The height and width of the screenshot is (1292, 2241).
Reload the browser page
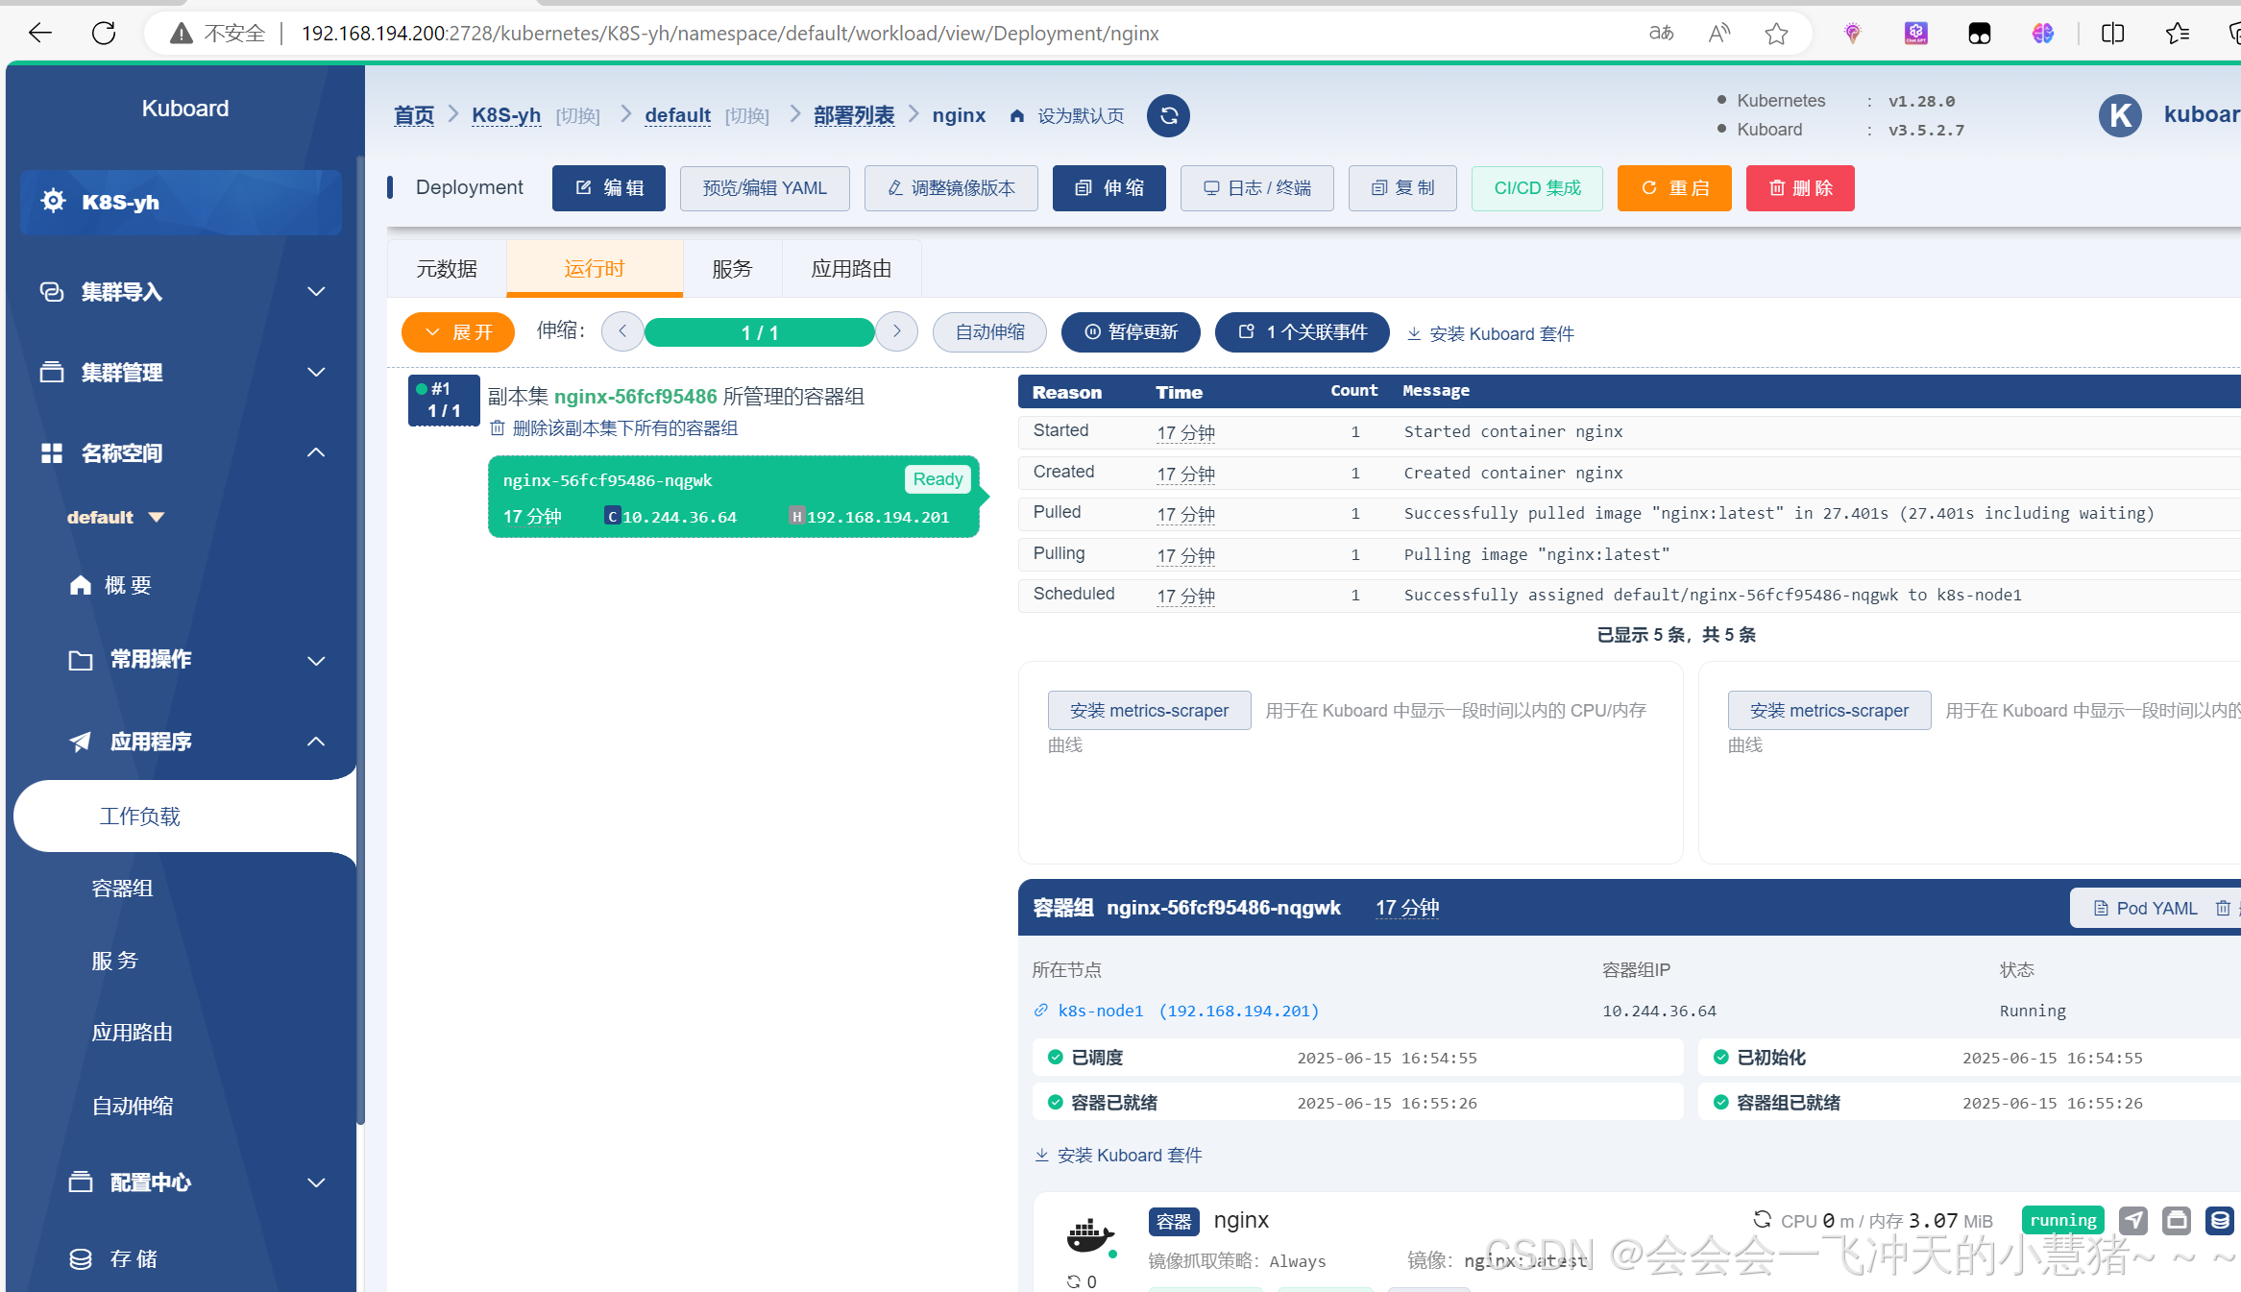coord(104,34)
